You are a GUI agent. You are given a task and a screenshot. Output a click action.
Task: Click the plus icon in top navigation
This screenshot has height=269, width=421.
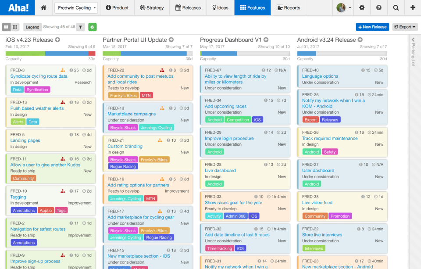coord(413,7)
